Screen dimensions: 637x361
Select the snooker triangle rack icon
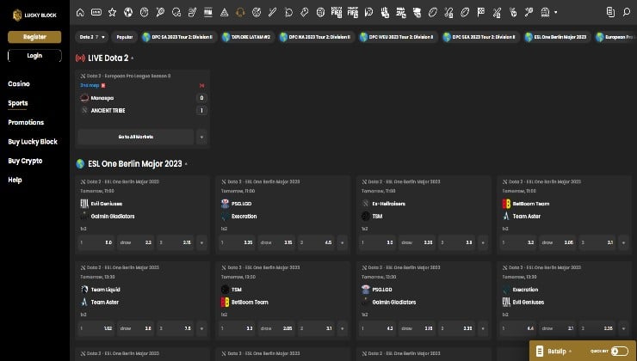[225, 13]
